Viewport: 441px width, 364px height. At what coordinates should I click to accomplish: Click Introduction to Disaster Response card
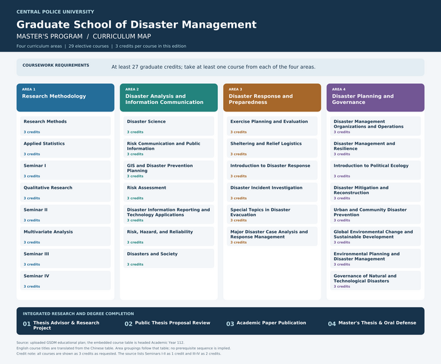[x=272, y=170]
